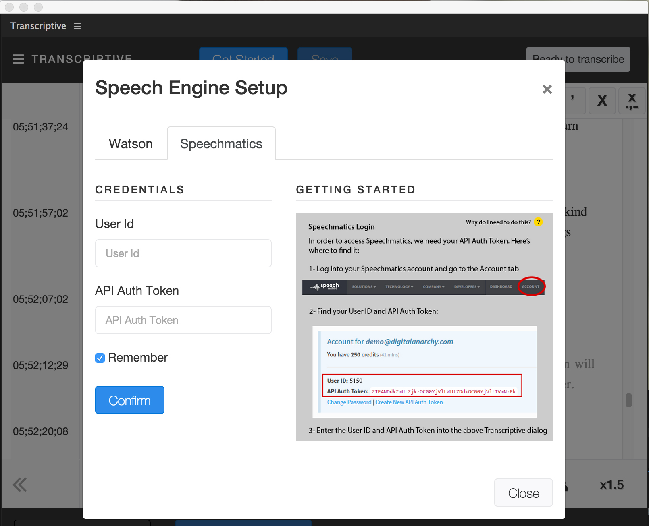Toggle the Remember checkbox
Viewport: 649px width, 526px height.
point(100,358)
